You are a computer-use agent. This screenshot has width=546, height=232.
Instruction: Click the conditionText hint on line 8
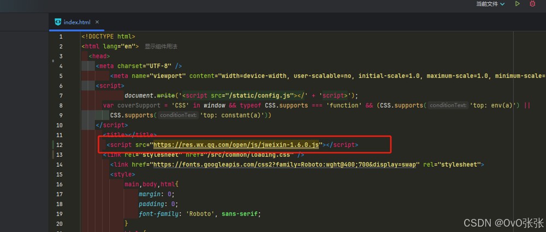(x=448, y=105)
